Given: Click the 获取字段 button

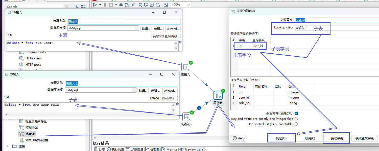Looking at the screenshot, I should (336, 138).
